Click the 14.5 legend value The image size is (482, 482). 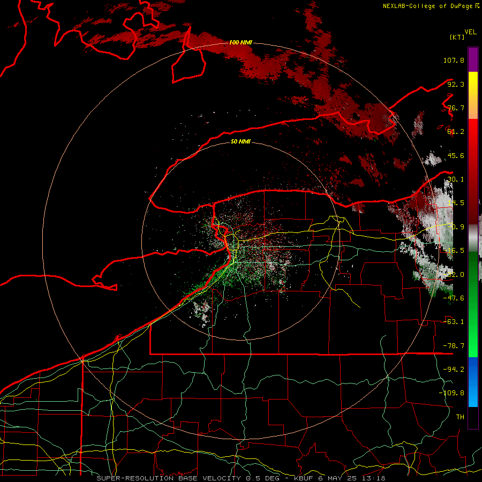456,203
